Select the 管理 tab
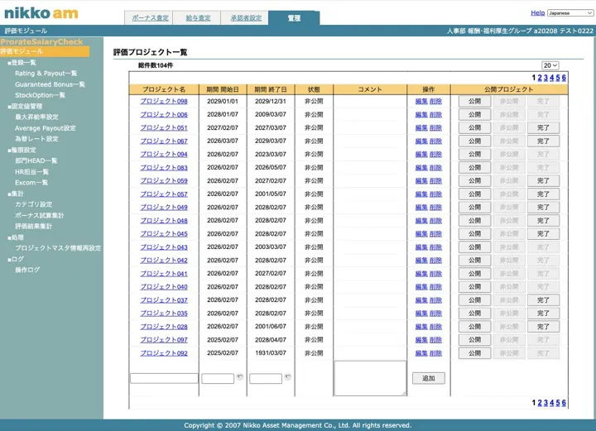The width and height of the screenshot is (596, 431). (294, 18)
